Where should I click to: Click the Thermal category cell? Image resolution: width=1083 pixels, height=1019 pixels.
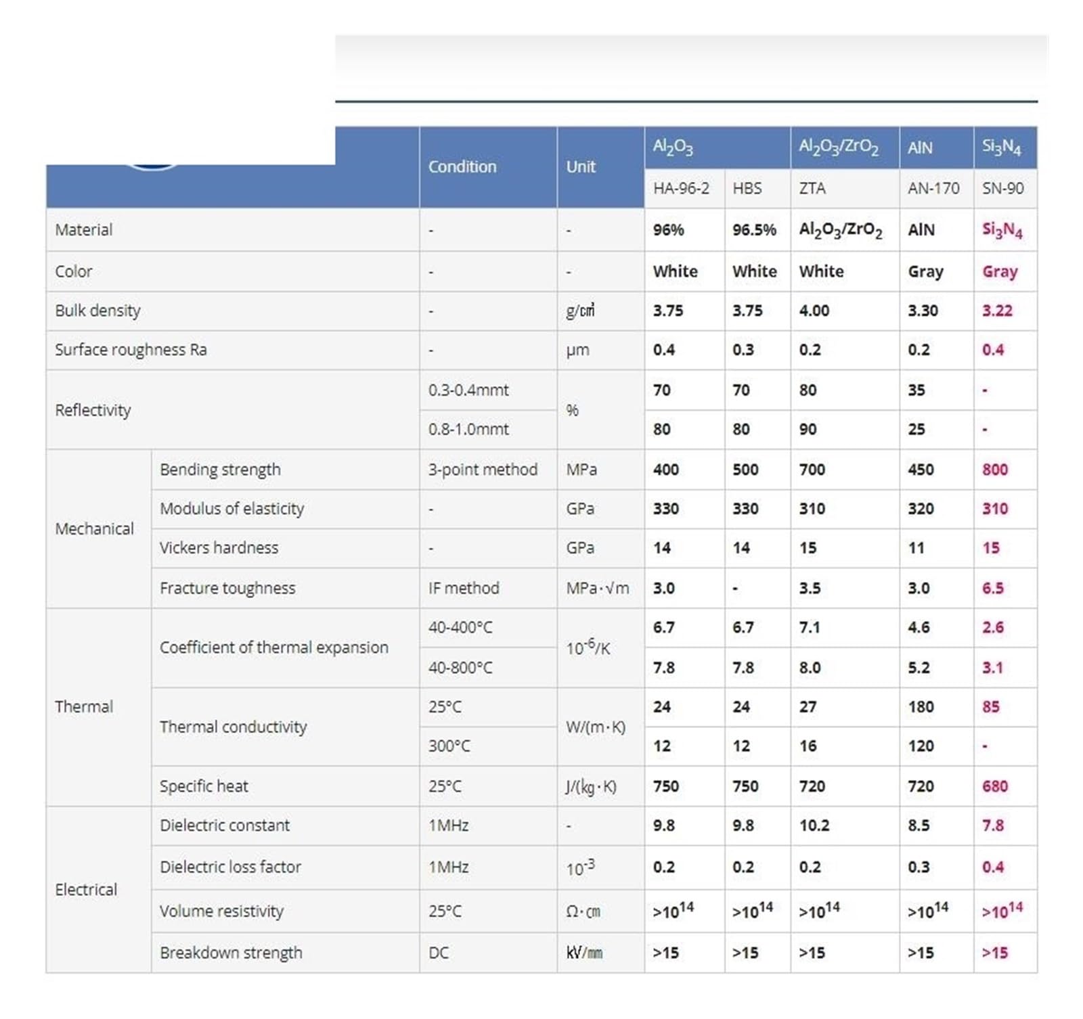99,707
